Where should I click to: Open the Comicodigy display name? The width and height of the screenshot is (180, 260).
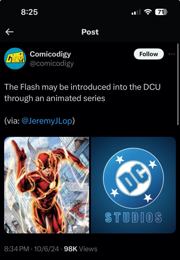50,54
